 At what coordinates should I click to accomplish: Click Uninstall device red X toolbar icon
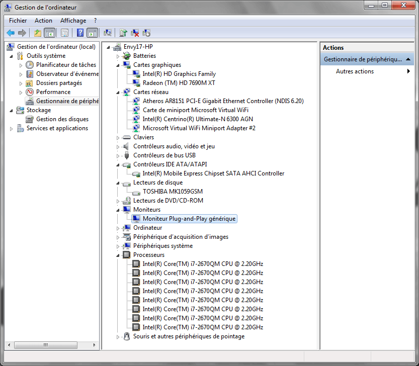(x=135, y=33)
